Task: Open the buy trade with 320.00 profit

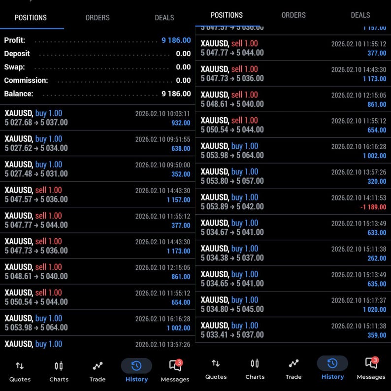Action: click(293, 176)
